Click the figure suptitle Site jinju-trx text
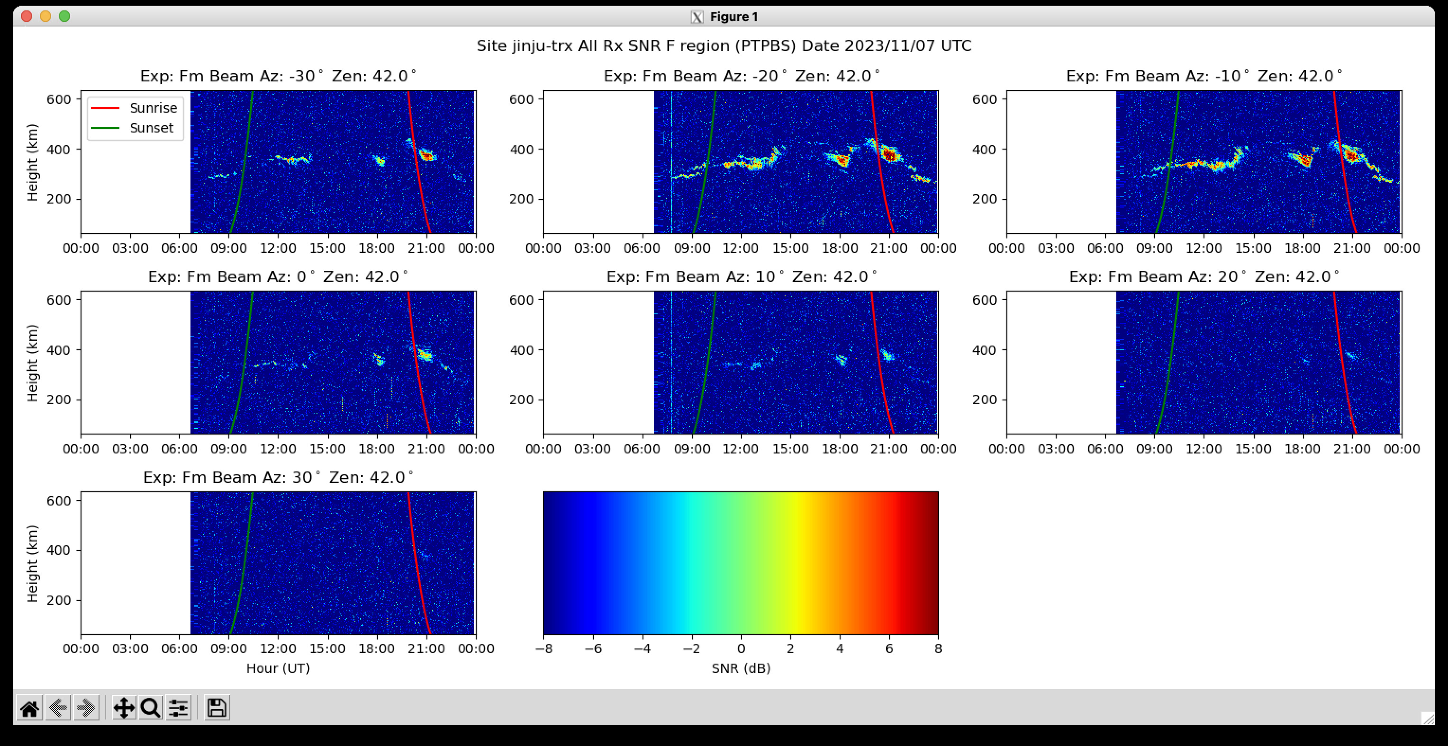 724,46
